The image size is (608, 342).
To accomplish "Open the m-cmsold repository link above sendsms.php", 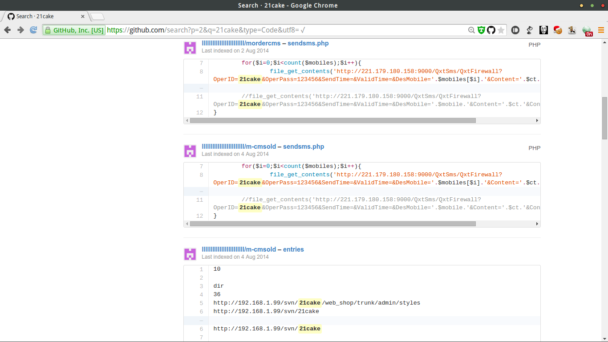I will coord(239,147).
